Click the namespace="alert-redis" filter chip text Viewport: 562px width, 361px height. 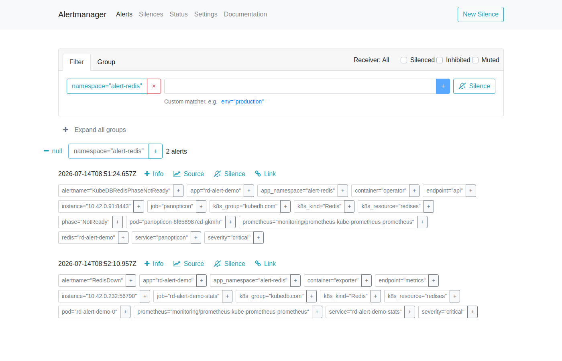(107, 86)
